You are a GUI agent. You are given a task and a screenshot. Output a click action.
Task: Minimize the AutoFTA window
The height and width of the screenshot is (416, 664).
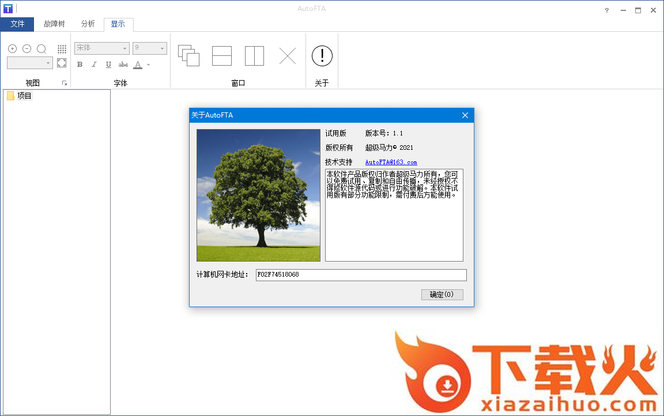click(623, 10)
